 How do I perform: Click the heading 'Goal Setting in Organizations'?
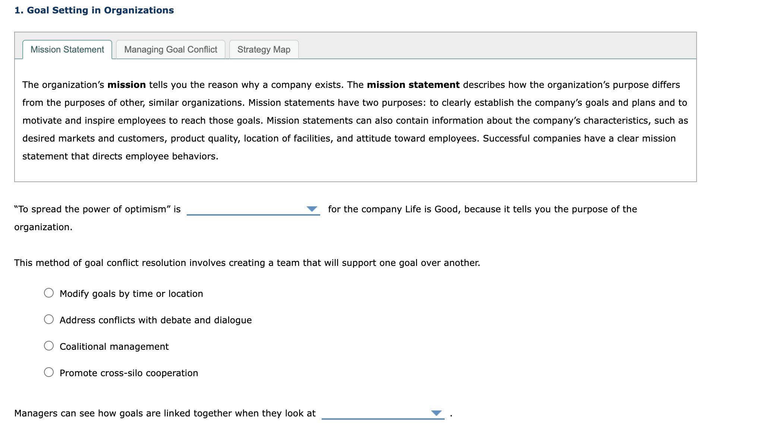93,10
